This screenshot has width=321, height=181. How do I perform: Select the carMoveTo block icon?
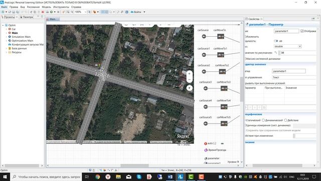221,37
